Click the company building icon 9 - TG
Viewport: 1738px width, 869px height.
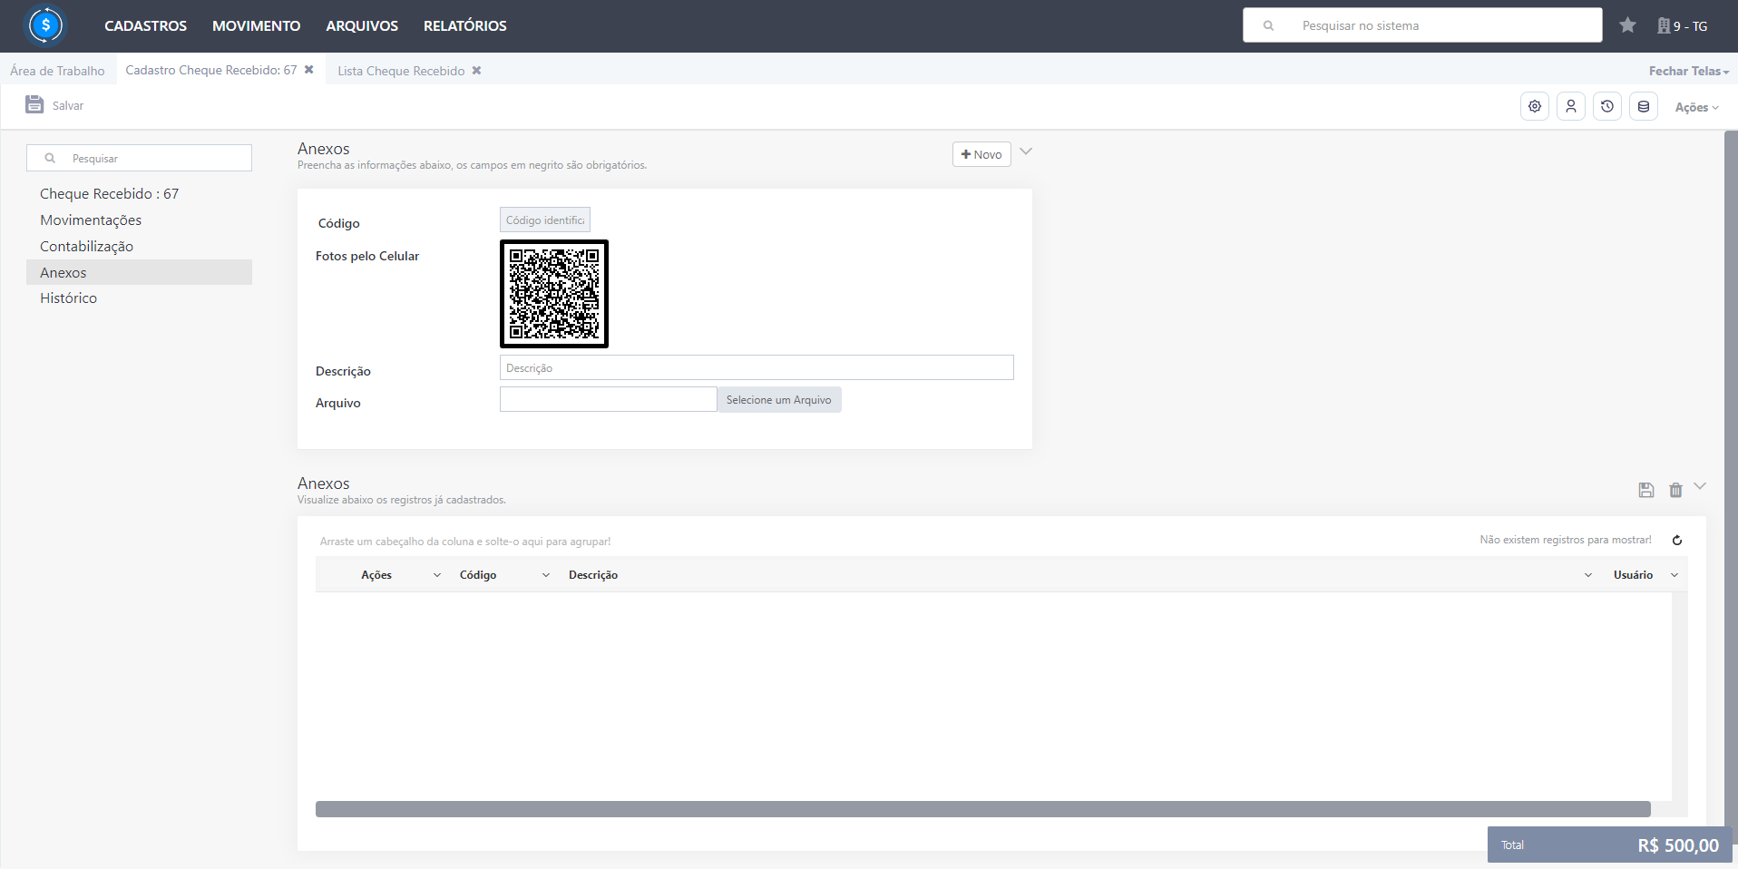pyautogui.click(x=1664, y=25)
